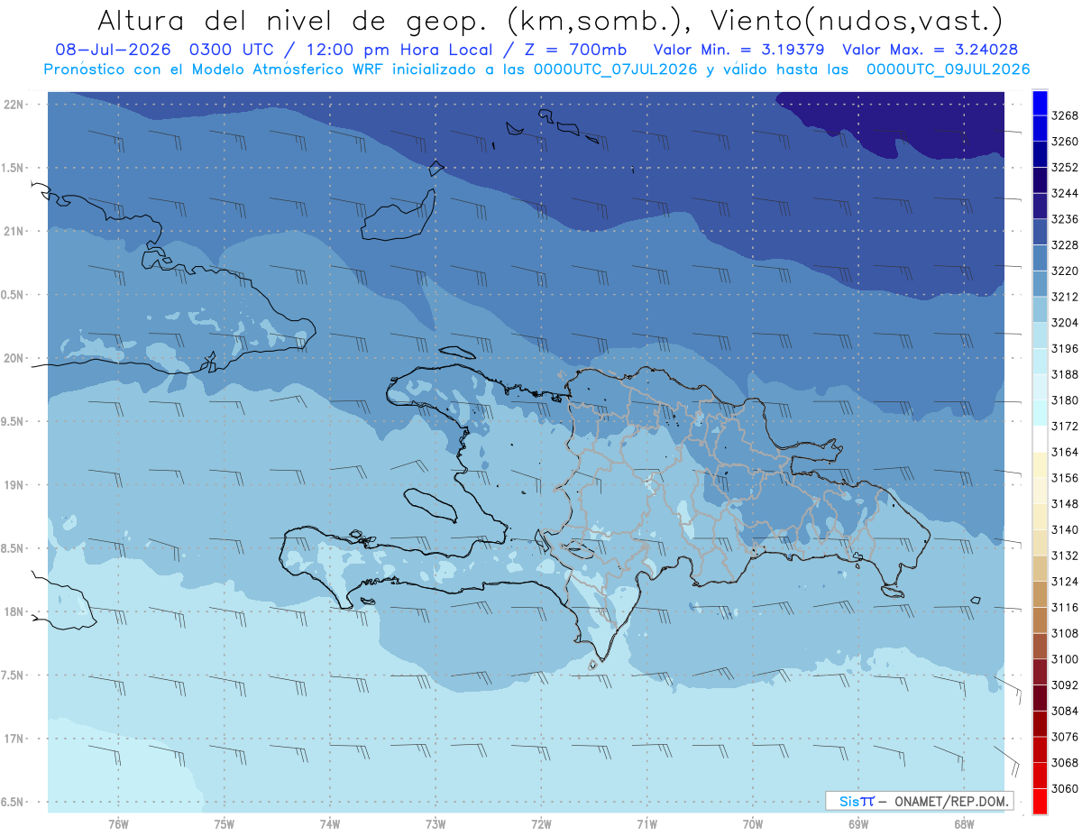Image resolution: width=1082 pixels, height=836 pixels.
Task: Click the 70W longitude axis label
Action: [753, 823]
